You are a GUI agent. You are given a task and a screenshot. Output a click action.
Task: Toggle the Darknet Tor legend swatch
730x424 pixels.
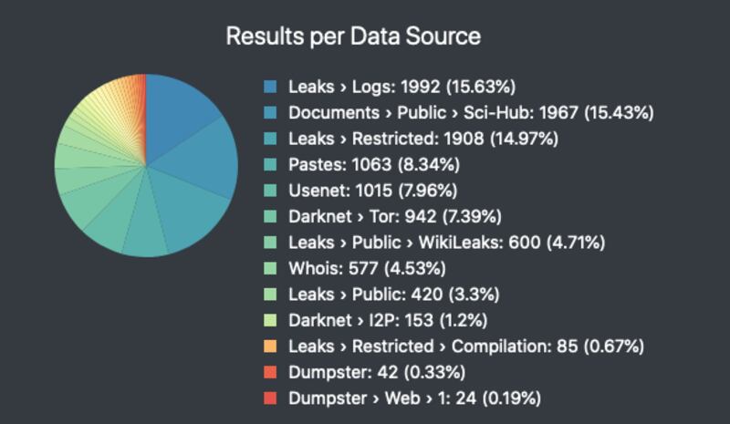[270, 217]
